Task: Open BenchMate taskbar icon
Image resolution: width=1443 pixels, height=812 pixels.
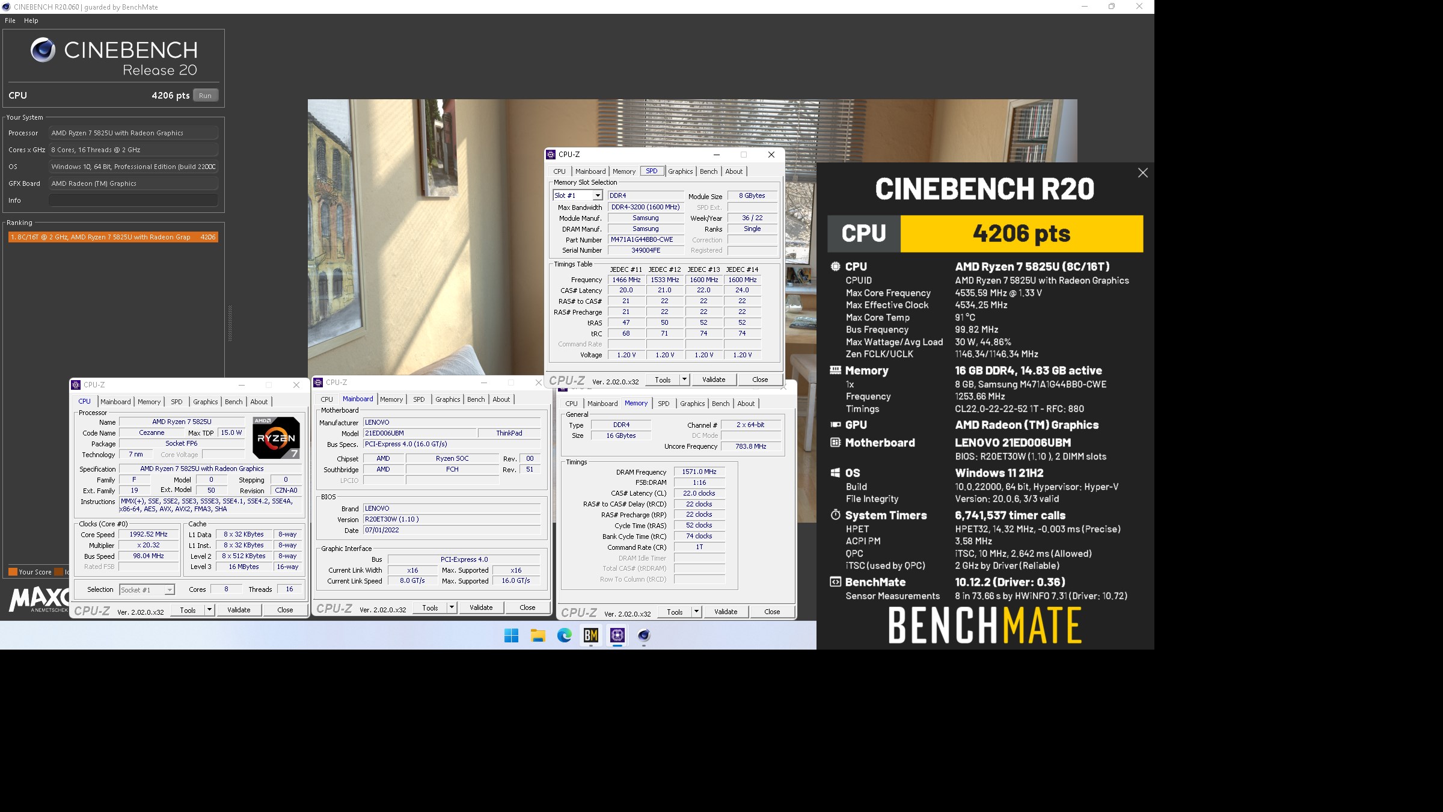Action: point(591,635)
